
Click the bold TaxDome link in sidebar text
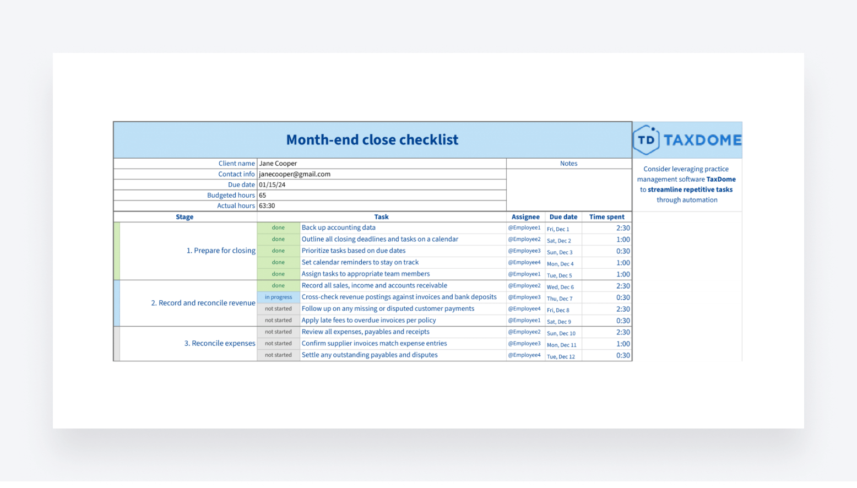point(720,180)
